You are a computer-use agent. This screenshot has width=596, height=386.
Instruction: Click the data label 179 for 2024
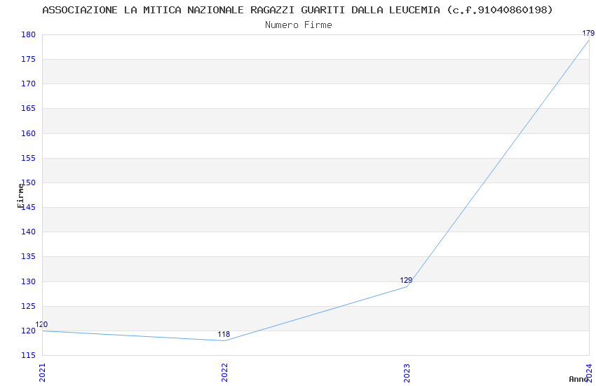tap(588, 33)
